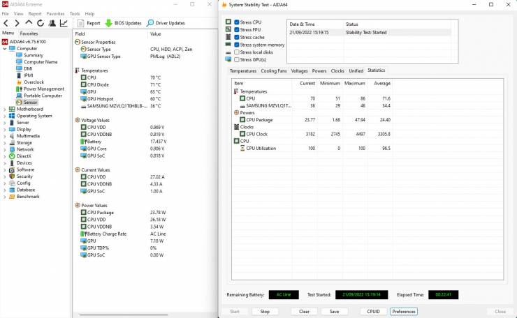Expand the Server tree node
This screenshot has height=318, width=517.
(x=5, y=123)
